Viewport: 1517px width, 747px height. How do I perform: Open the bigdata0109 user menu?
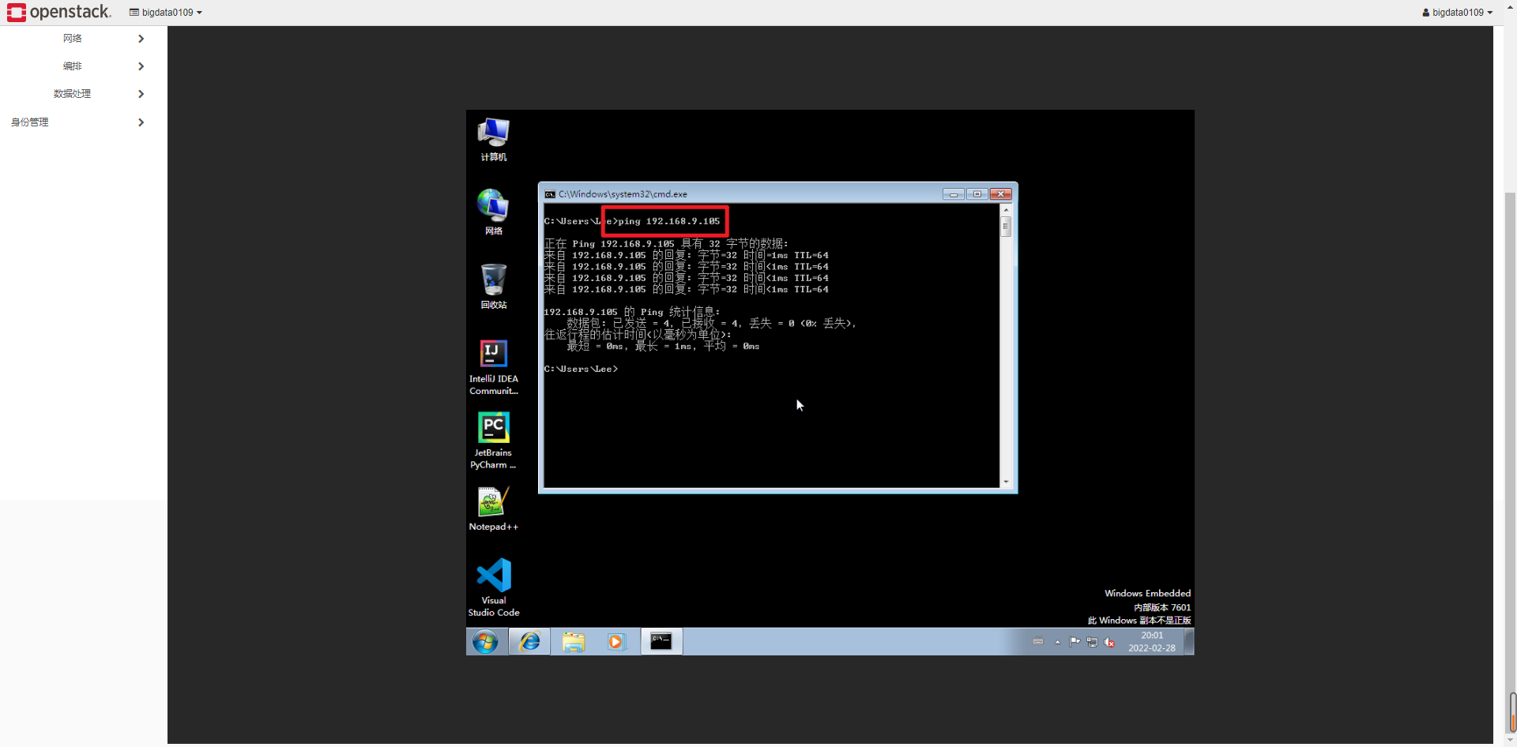click(x=1458, y=13)
